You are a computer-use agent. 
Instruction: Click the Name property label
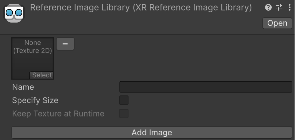23,87
